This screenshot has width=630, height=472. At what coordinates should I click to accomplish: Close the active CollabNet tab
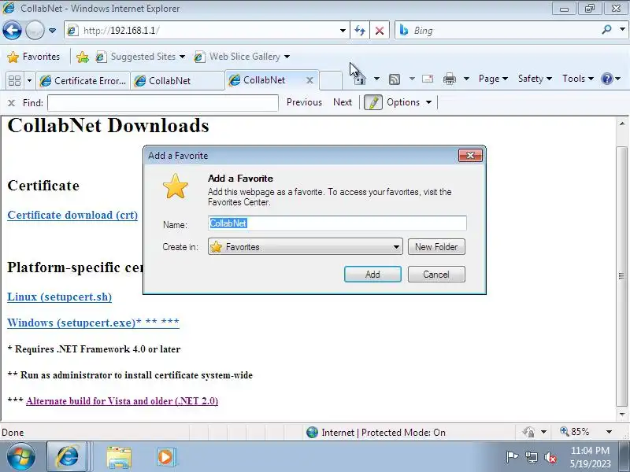tap(309, 80)
